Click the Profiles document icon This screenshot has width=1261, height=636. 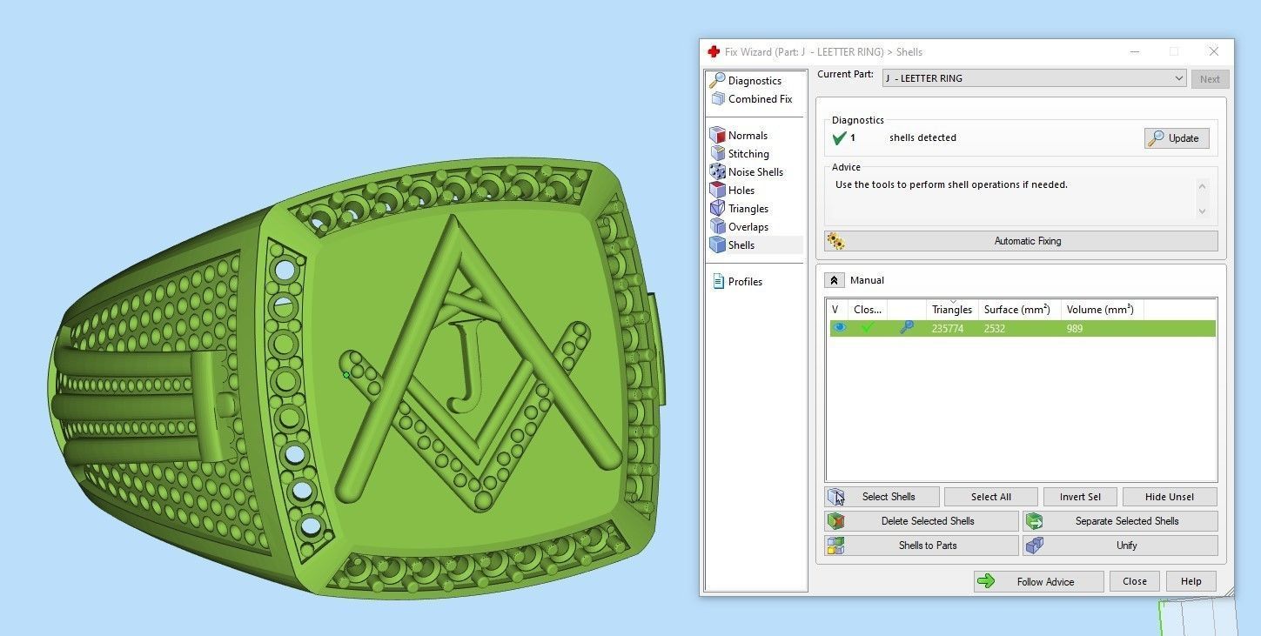(718, 282)
